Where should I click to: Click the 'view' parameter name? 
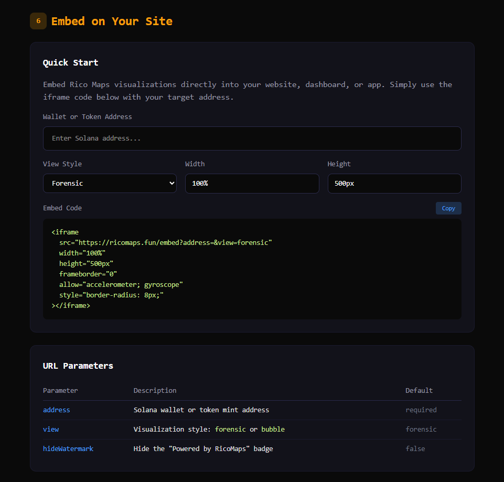point(51,429)
